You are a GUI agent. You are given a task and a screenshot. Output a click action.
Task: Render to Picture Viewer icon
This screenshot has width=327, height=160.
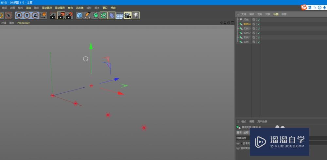pos(61,15)
